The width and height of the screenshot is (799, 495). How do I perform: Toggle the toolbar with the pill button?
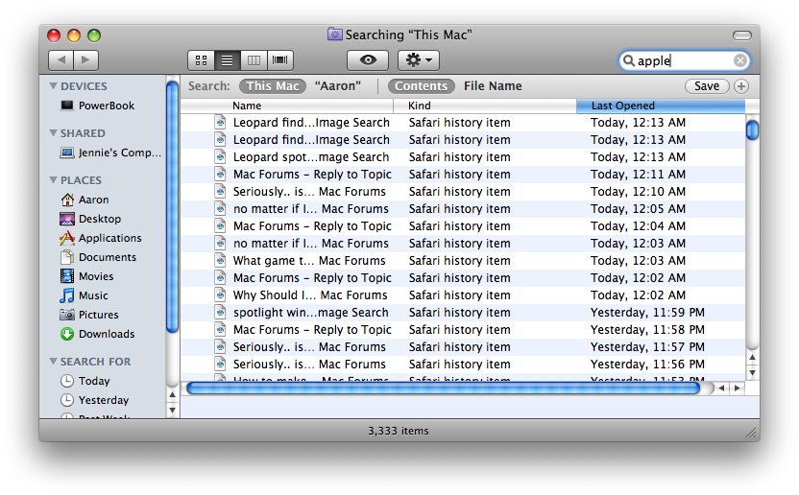coord(742,35)
